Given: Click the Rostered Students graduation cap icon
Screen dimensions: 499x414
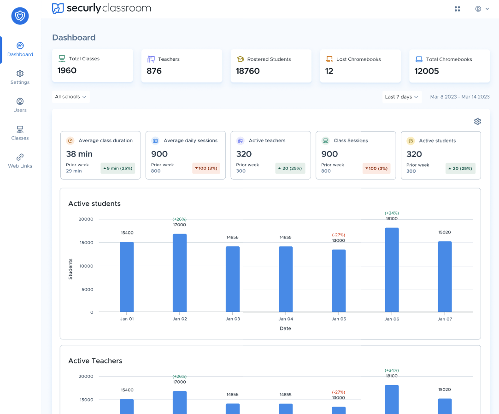Looking at the screenshot, I should 240,59.
